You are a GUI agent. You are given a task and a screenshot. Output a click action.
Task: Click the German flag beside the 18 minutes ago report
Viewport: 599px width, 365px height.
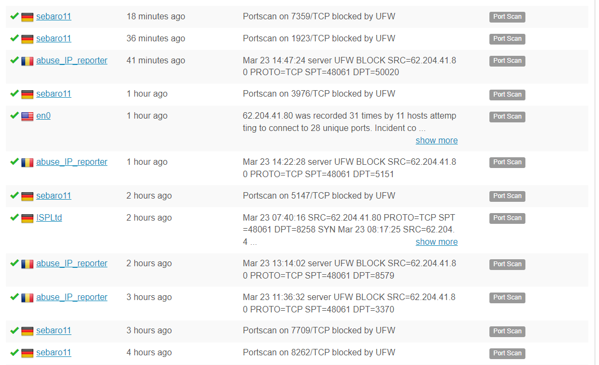point(27,17)
